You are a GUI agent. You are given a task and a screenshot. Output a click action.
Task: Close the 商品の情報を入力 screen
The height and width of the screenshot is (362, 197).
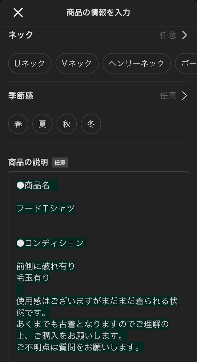[18, 13]
